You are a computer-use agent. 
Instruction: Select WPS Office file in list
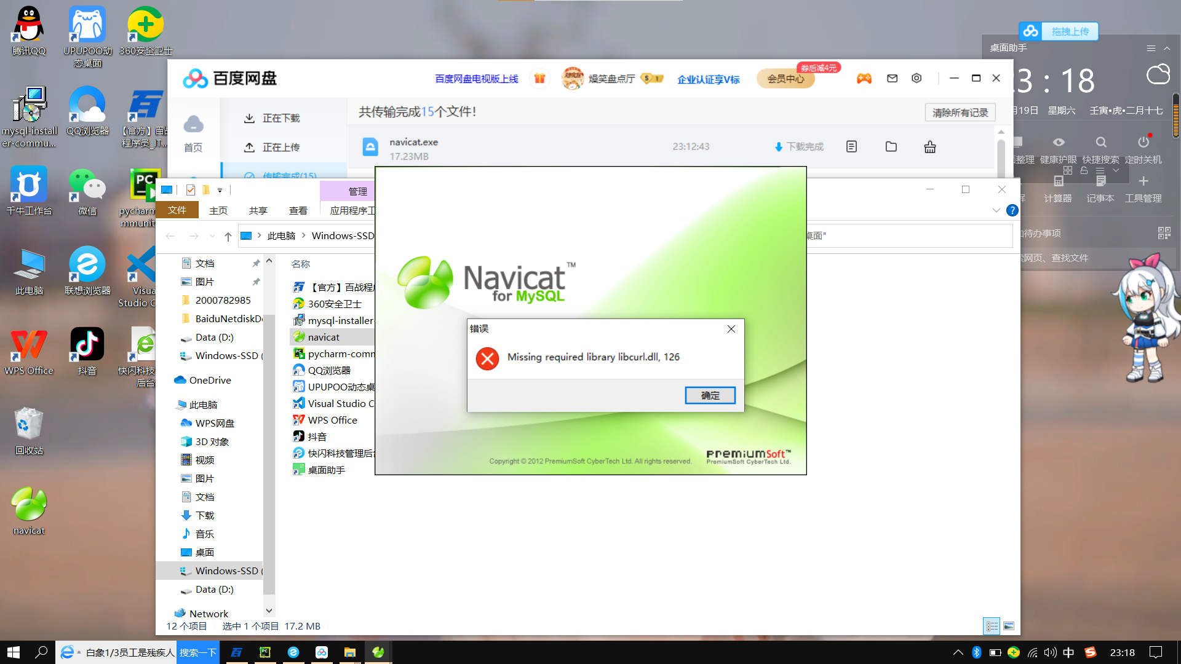click(x=332, y=420)
